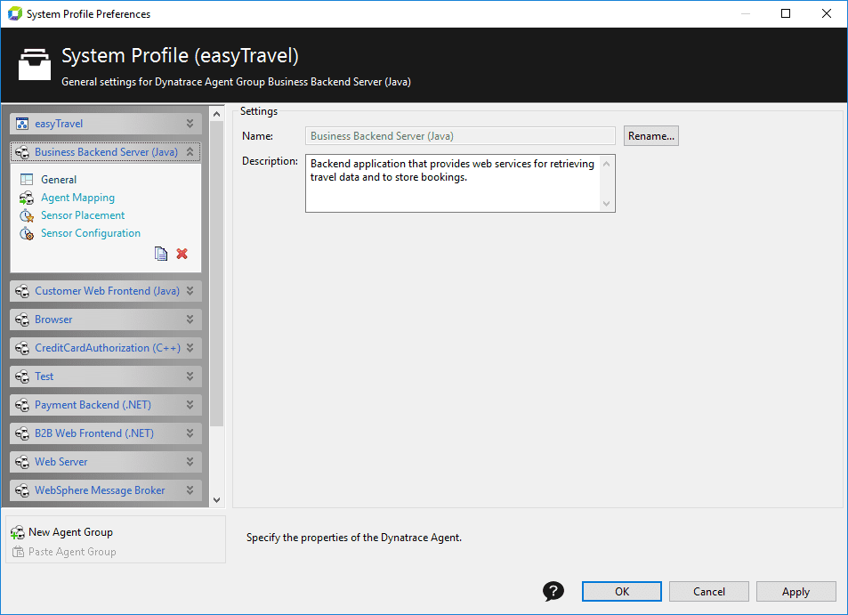Open the Sensor Configuration page

(x=91, y=233)
